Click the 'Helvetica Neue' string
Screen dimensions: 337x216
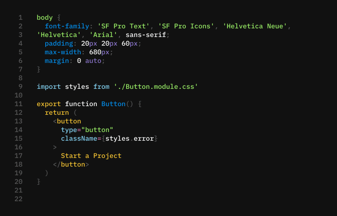click(255, 26)
